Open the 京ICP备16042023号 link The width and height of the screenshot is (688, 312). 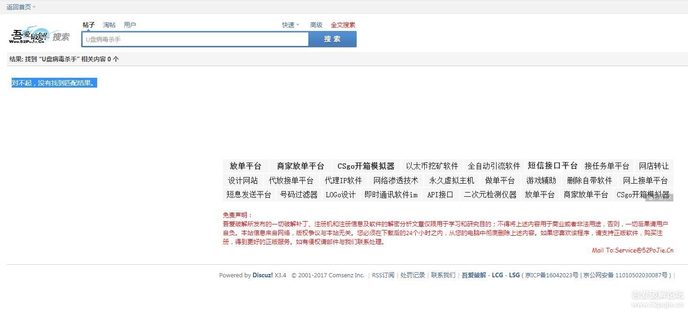pyautogui.click(x=552, y=275)
